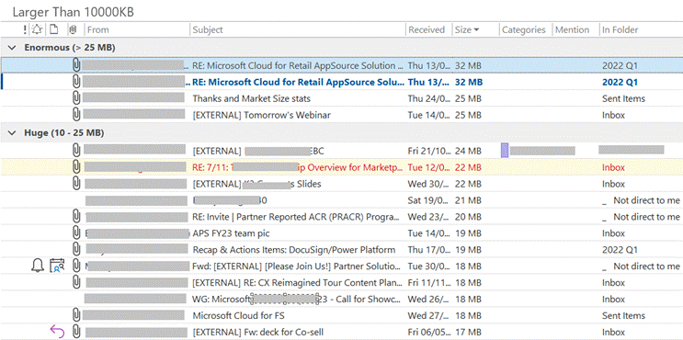The width and height of the screenshot is (683, 340).
Task: Sort by the Attachment paperclip column header
Action: click(73, 29)
